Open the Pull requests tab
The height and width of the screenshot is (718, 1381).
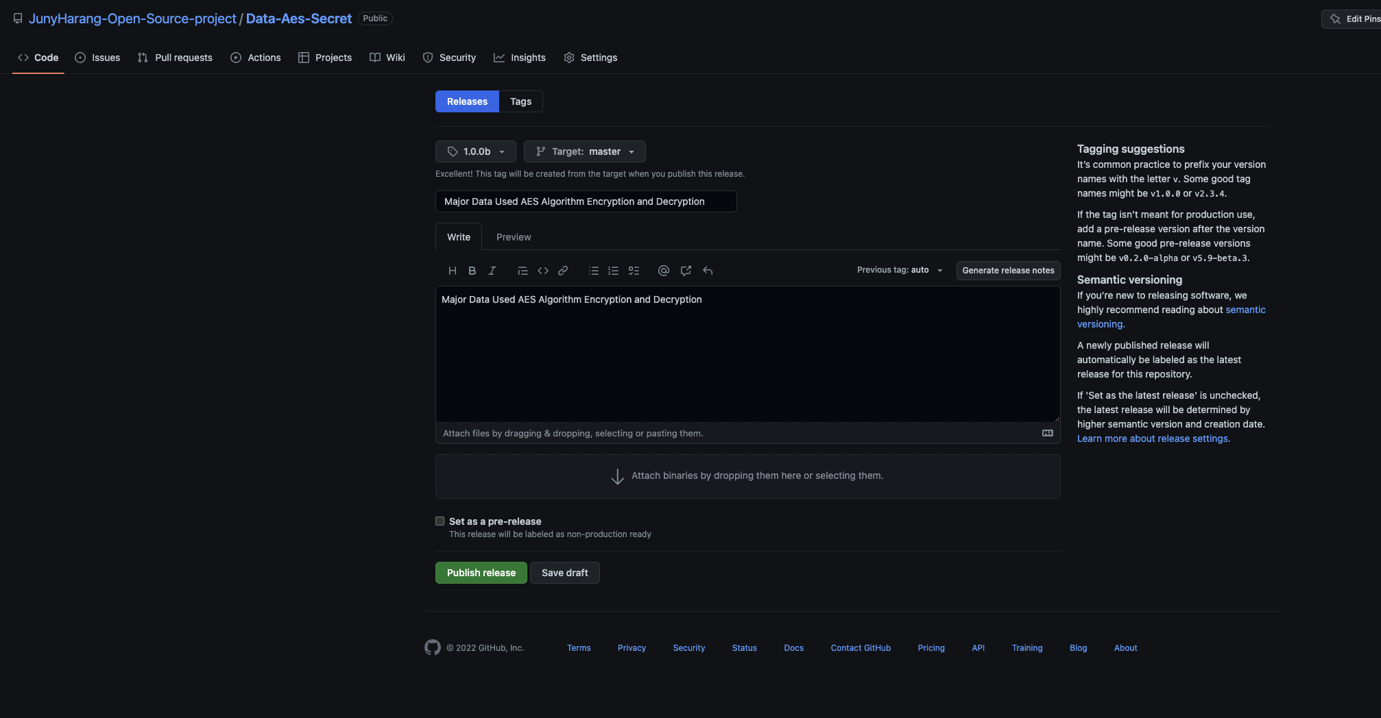click(x=175, y=58)
